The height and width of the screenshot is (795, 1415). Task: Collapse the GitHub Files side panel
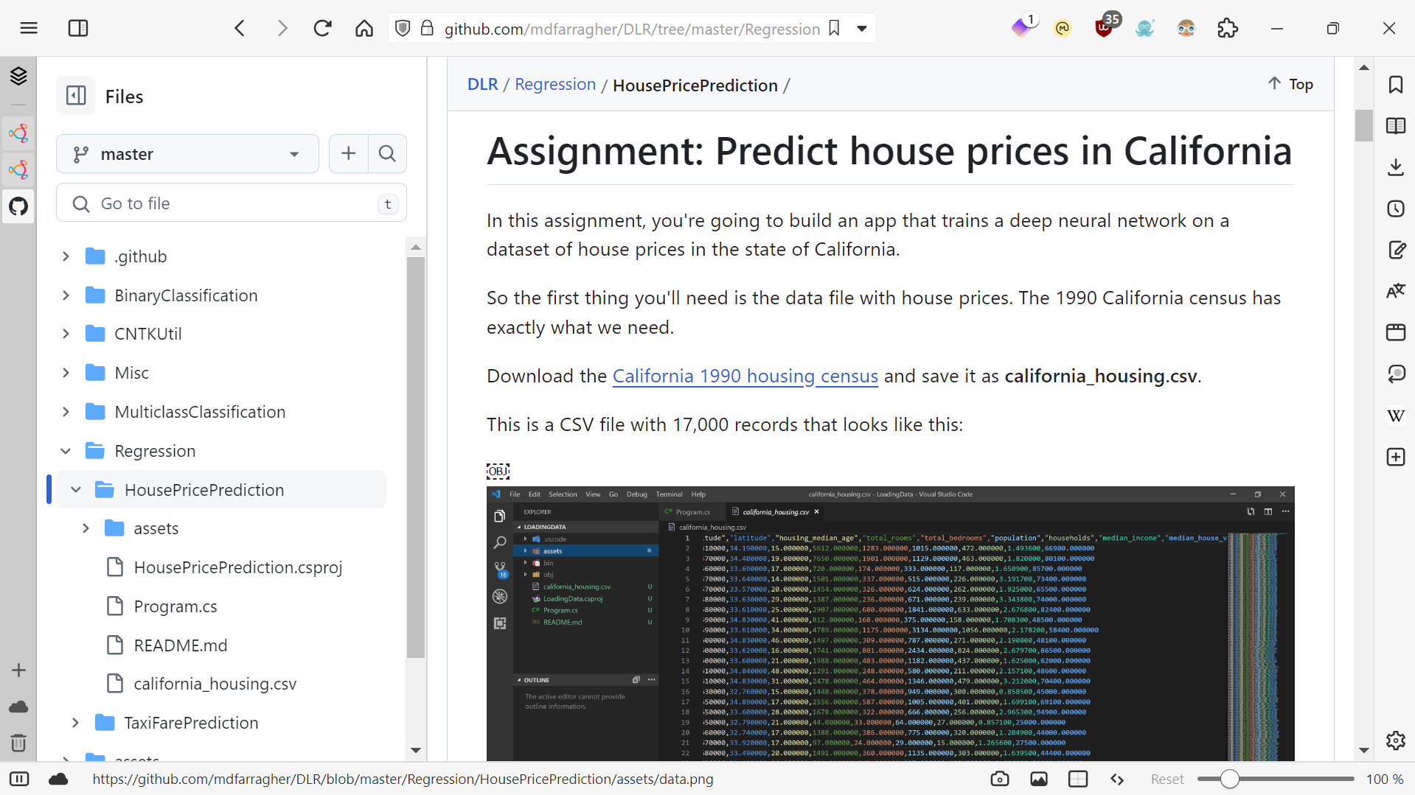pyautogui.click(x=76, y=96)
